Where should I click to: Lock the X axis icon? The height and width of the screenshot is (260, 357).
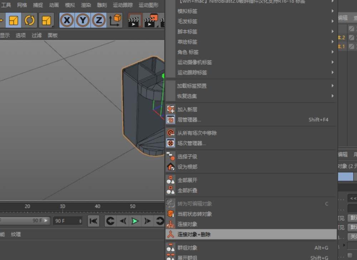click(x=67, y=20)
